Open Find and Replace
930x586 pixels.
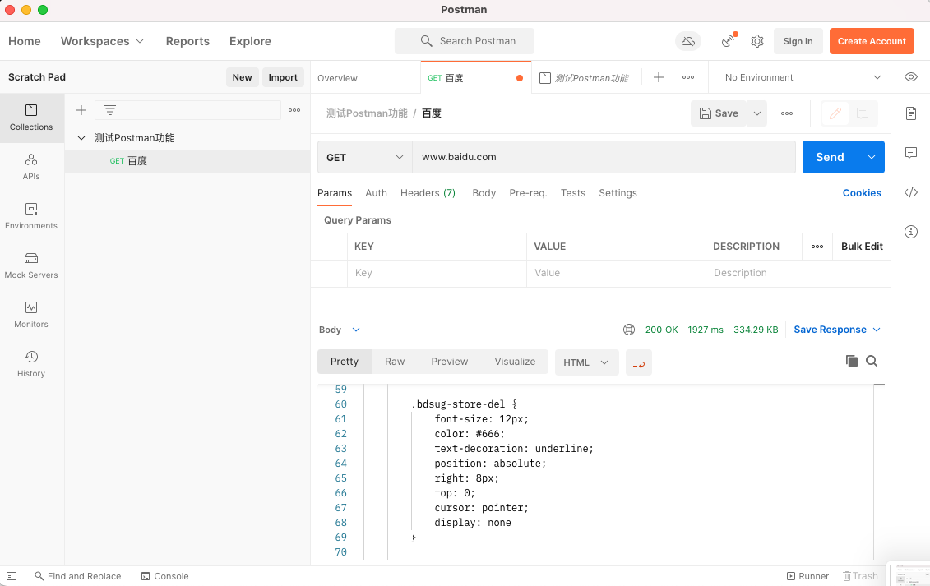pos(77,576)
